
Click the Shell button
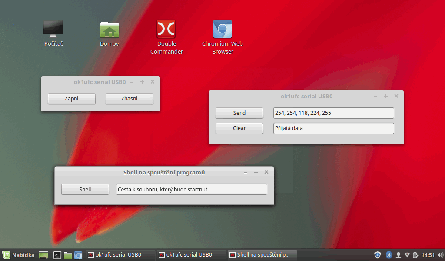pos(85,189)
